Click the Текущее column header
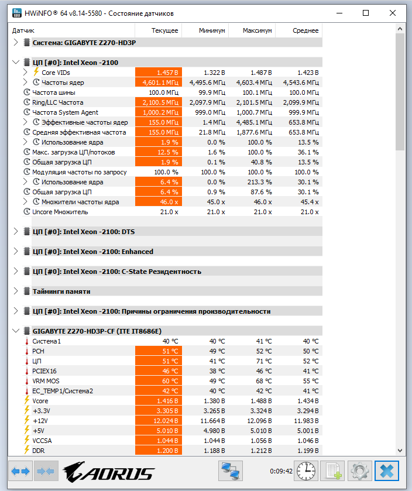The width and height of the screenshot is (412, 491). point(159,30)
